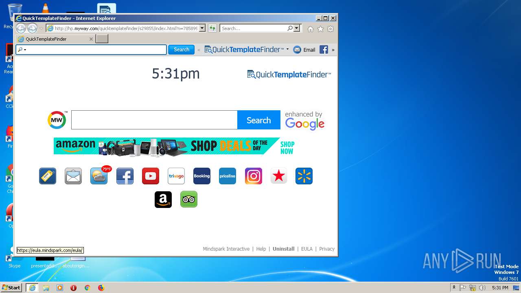This screenshot has height=293, width=521.
Task: Click the IE Search... box
Action: (253, 28)
